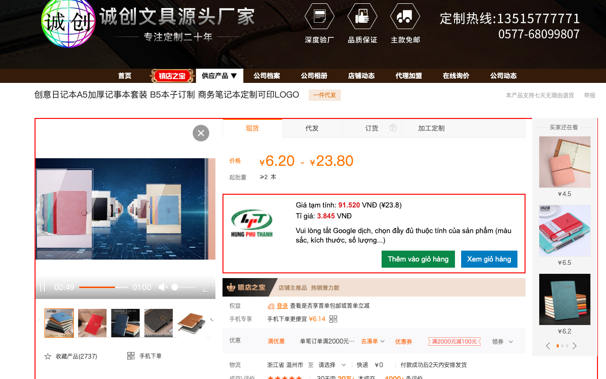The image size is (606, 379).
Task: Select the blue notebook stack thumbnail
Action: 59,323
